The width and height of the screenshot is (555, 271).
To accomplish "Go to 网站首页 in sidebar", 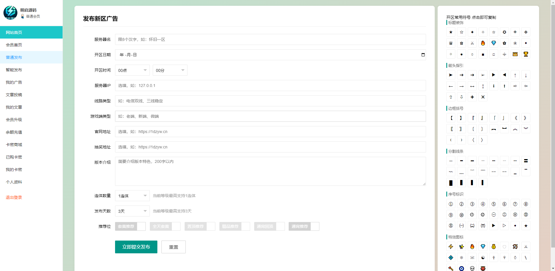I will (31, 32).
